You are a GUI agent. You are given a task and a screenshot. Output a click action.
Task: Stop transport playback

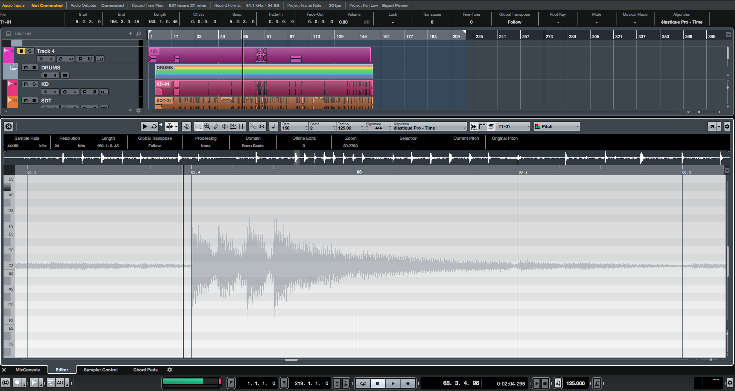tap(378, 384)
